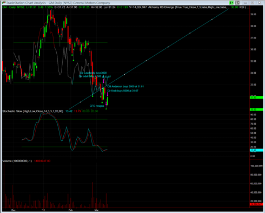Viewport: 265px width, 213px height.
Task: Open the gray interval link dropdown
Action: 237,3
